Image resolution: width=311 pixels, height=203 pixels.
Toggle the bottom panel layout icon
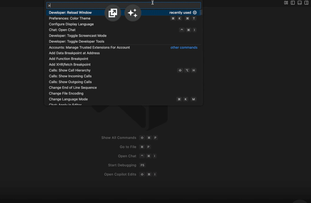(300, 3)
